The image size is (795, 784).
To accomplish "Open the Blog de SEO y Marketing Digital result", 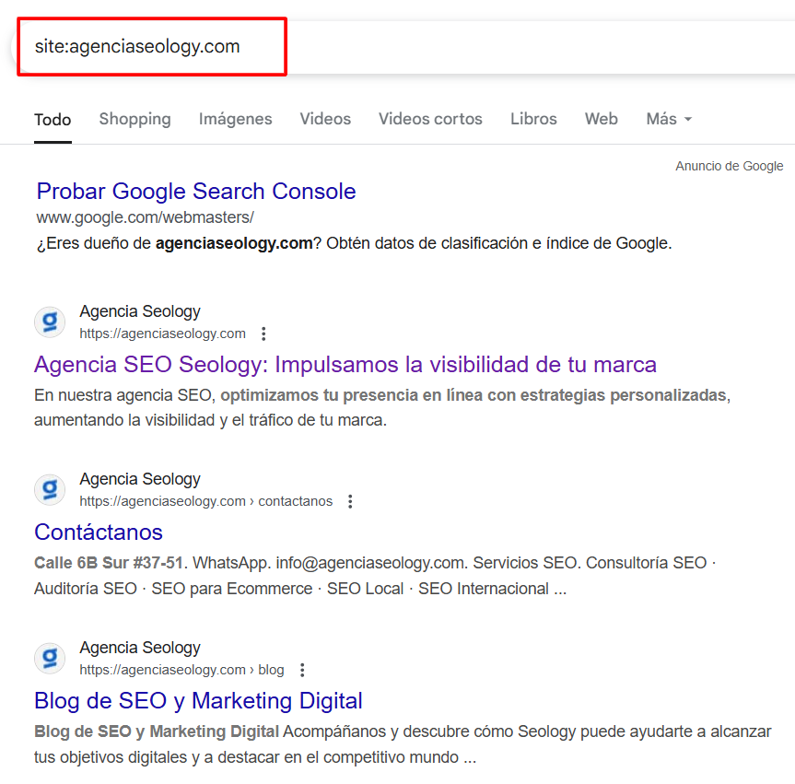I will [x=198, y=701].
